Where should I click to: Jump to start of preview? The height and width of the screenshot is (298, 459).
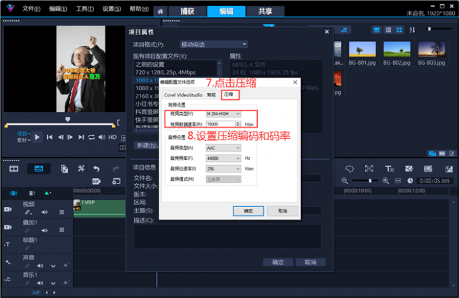[49, 137]
